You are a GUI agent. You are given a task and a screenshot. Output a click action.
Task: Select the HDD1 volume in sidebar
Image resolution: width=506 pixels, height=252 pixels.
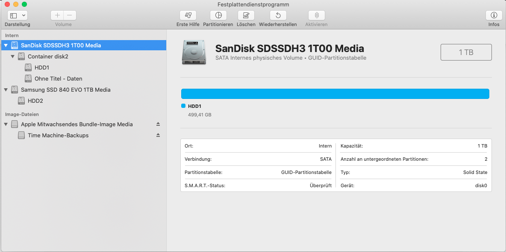[42, 67]
